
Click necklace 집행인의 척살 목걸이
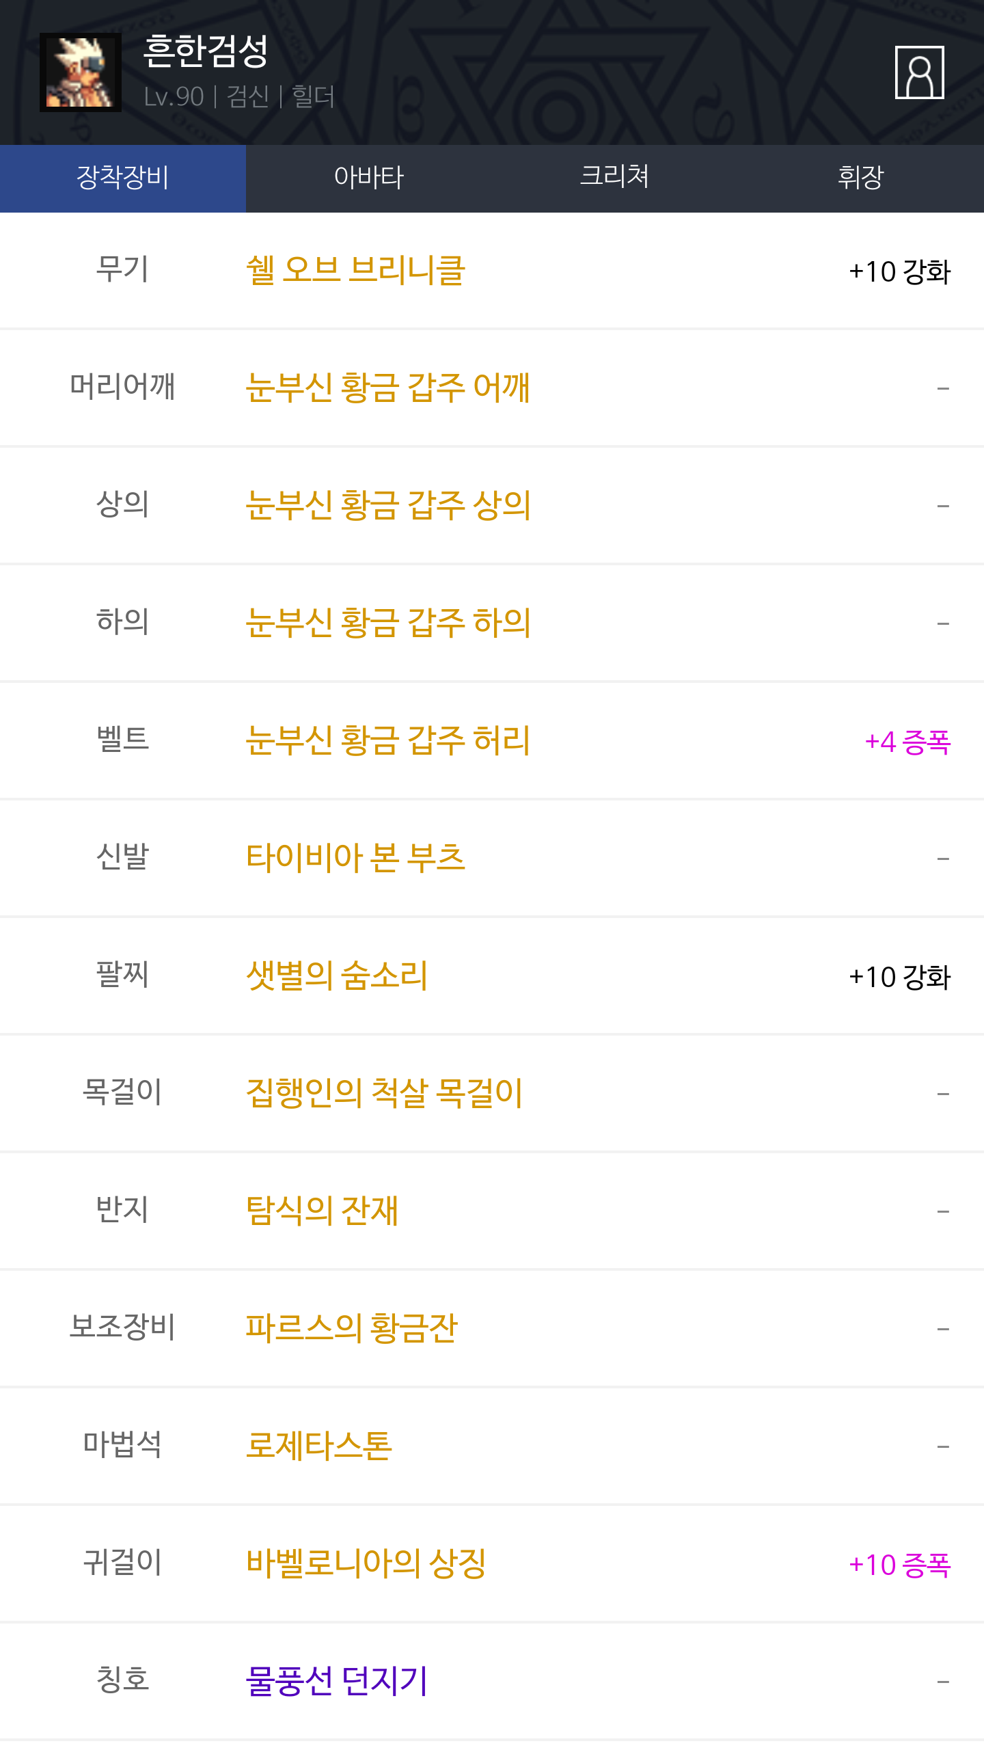click(x=384, y=1094)
